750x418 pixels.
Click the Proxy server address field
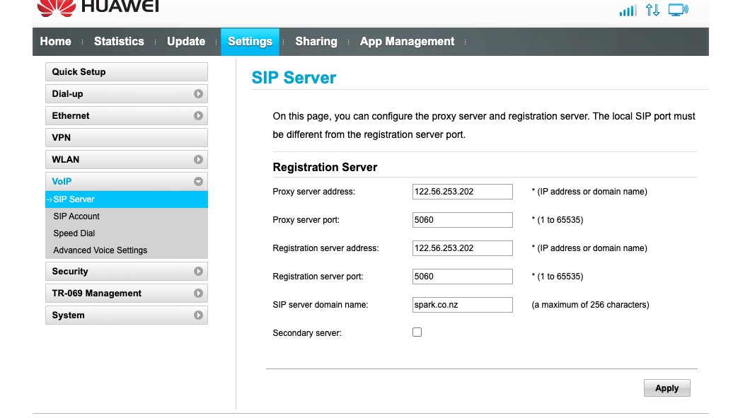(462, 192)
